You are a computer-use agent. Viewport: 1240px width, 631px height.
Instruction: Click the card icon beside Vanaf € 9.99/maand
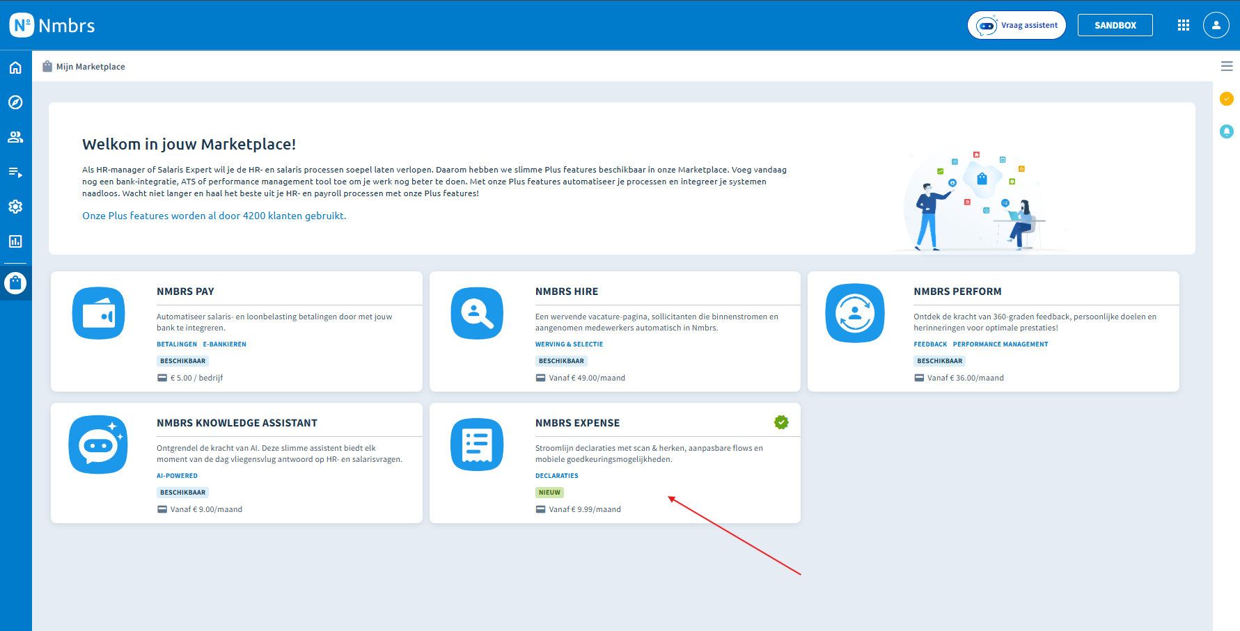(540, 509)
